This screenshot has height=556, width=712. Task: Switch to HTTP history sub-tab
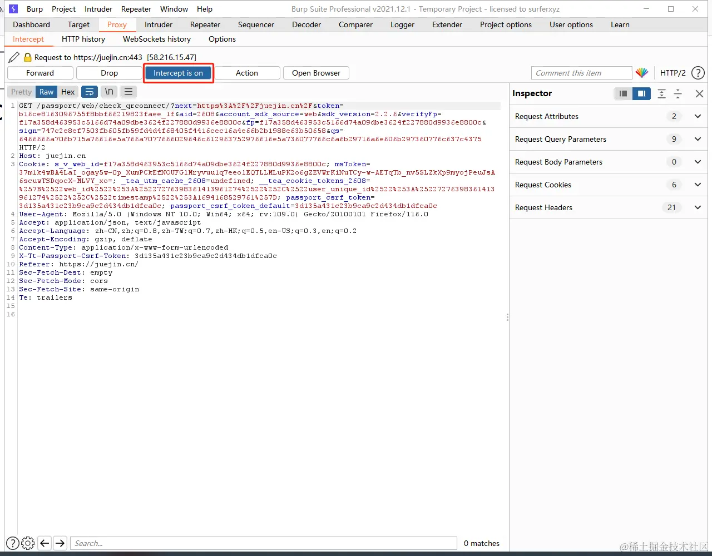[x=83, y=39]
